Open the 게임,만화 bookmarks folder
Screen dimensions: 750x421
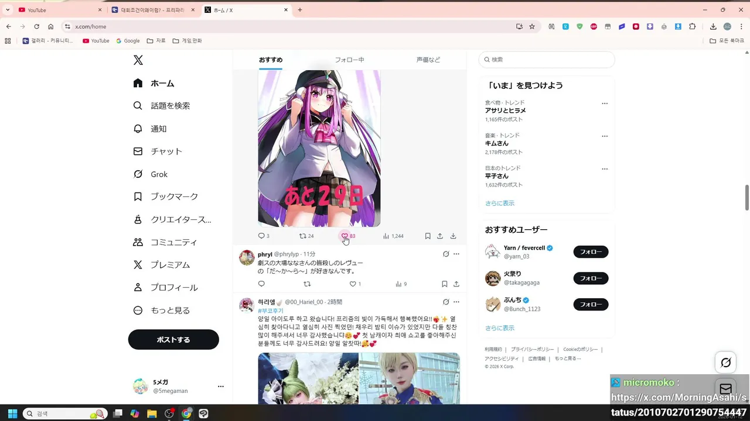187,41
